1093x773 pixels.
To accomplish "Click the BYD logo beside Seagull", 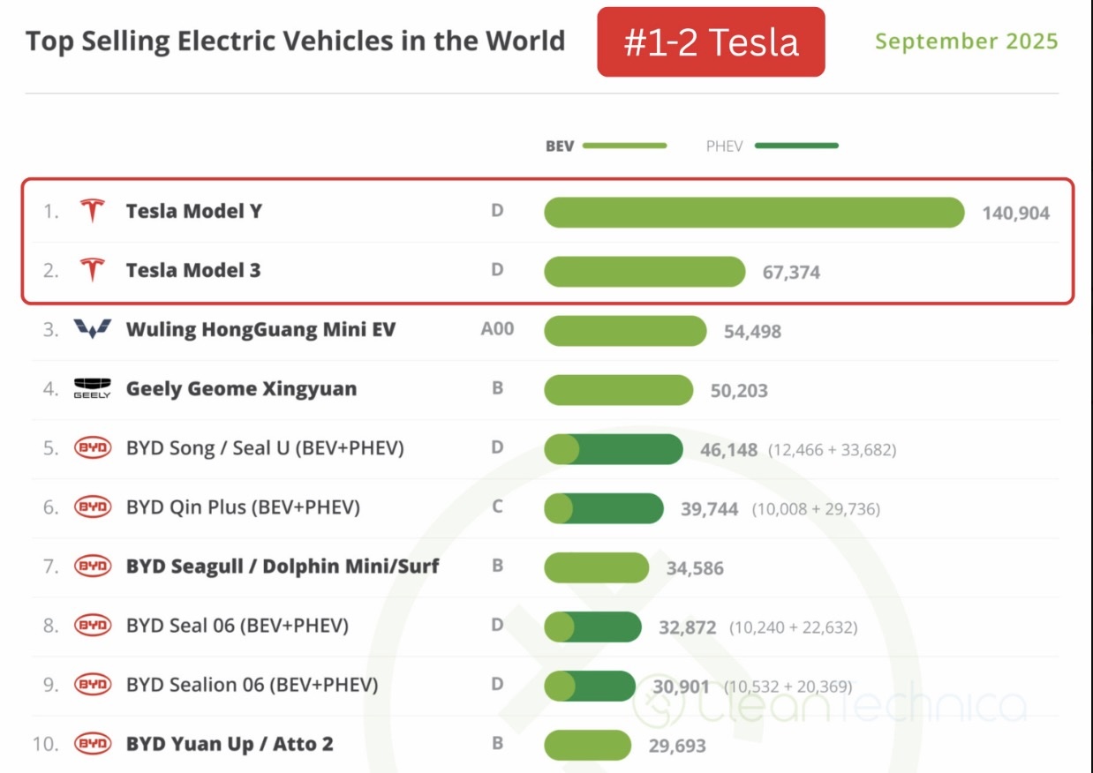I will 92,567.
